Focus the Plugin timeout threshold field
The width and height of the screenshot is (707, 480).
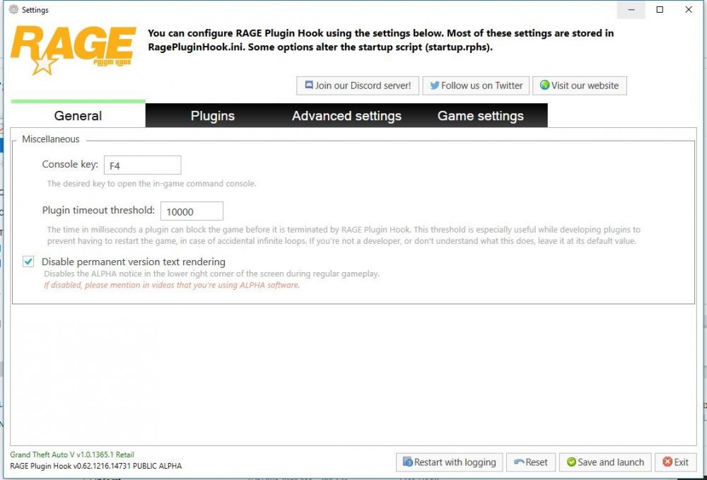[x=192, y=211]
